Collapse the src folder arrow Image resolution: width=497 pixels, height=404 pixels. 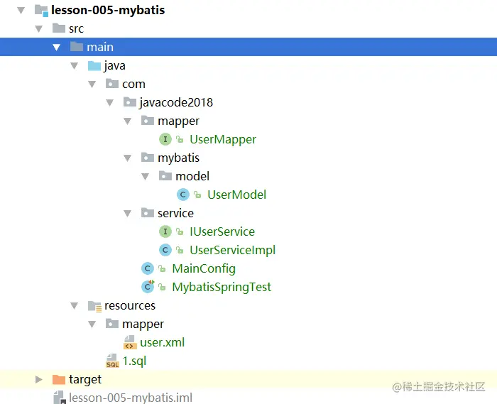[x=38, y=29]
